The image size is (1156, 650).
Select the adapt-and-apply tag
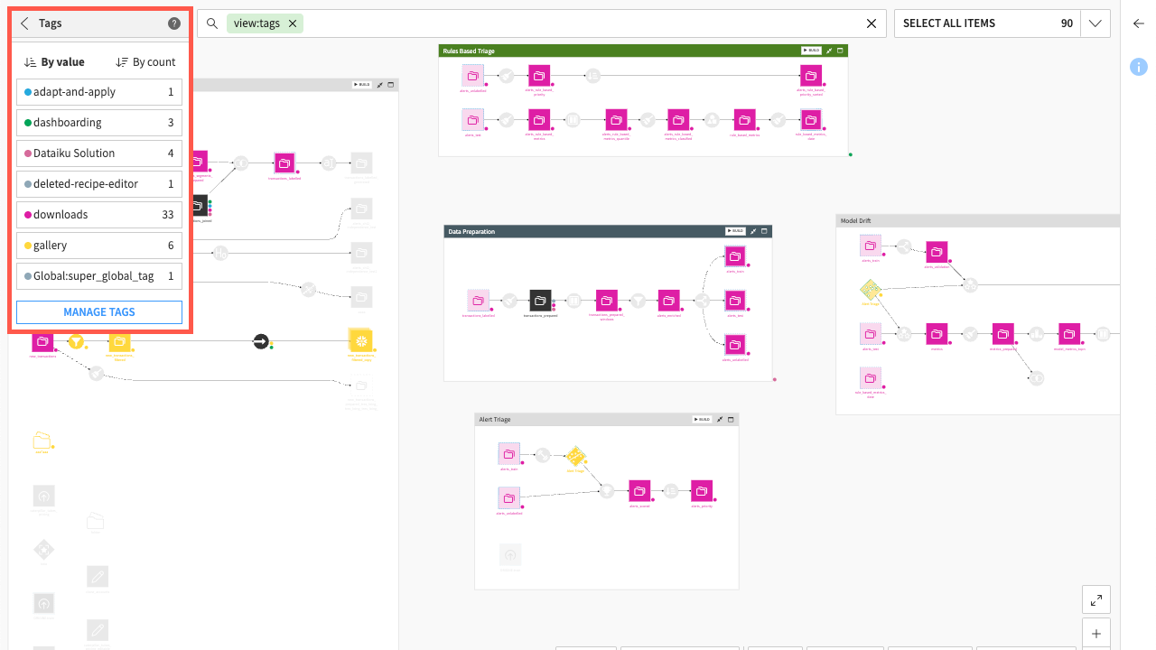[x=99, y=92]
